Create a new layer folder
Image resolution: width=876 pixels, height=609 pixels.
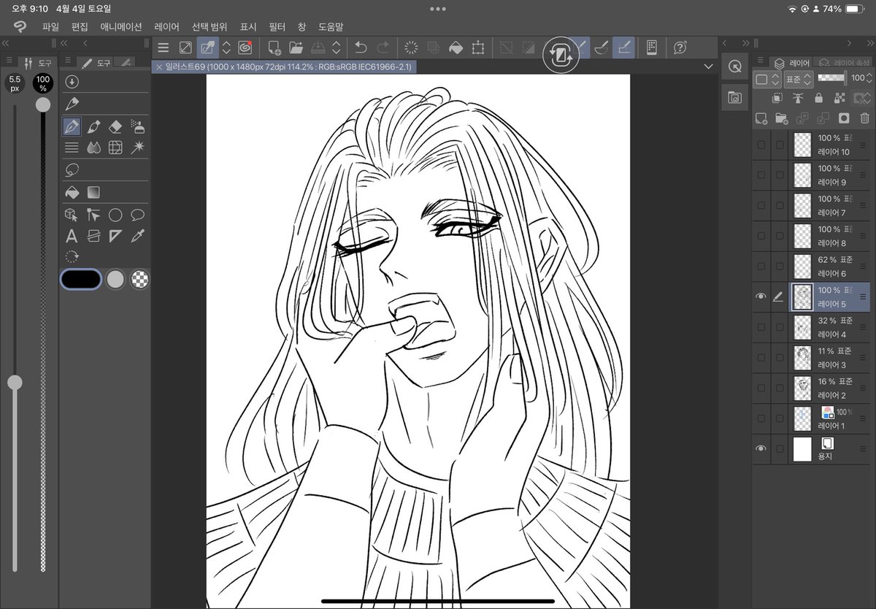coord(781,118)
